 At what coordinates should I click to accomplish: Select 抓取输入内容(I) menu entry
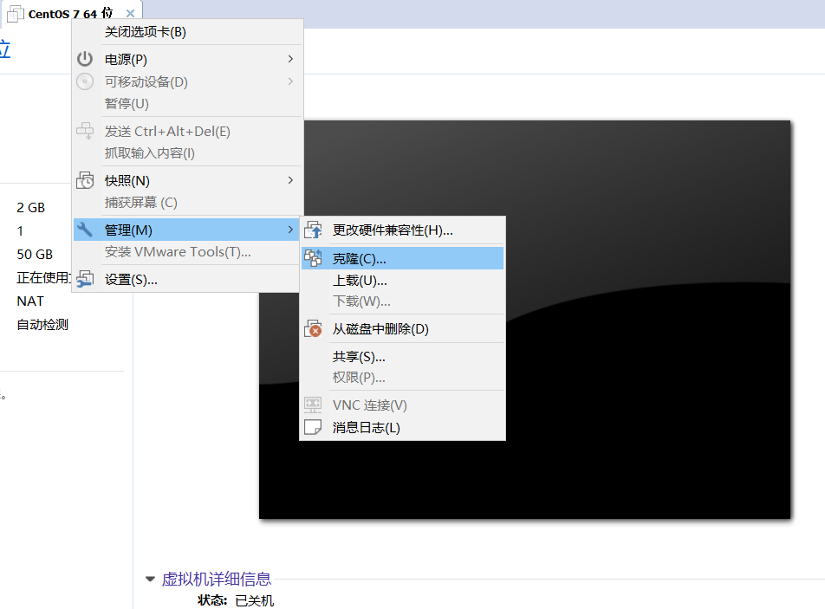click(188, 153)
